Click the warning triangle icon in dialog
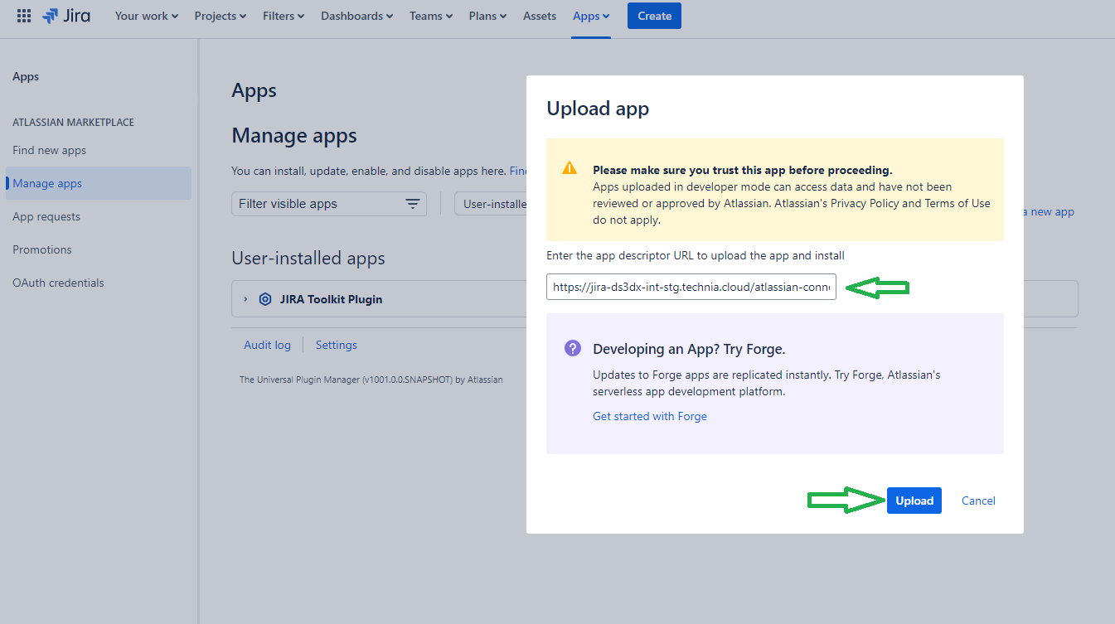This screenshot has width=1115, height=624. pyautogui.click(x=570, y=168)
